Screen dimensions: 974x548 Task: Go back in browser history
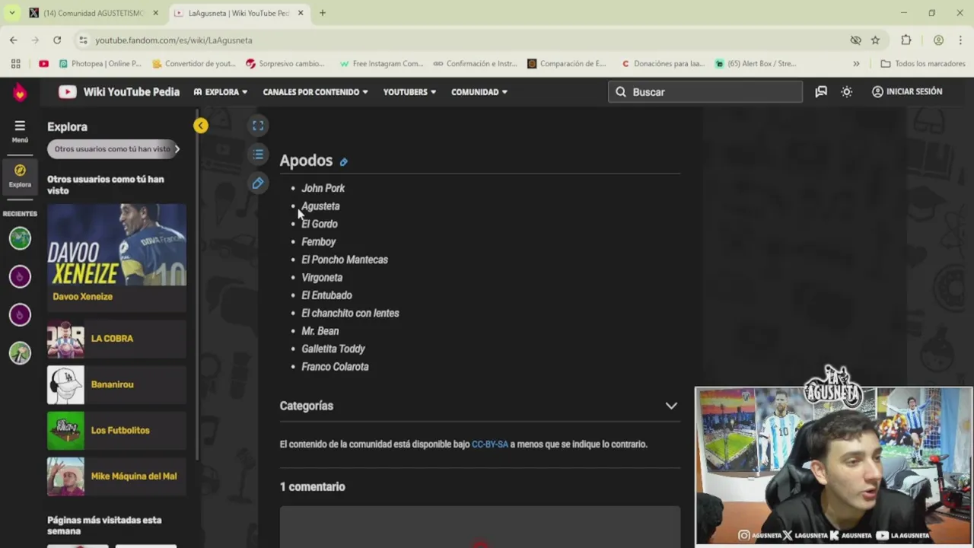(x=14, y=40)
